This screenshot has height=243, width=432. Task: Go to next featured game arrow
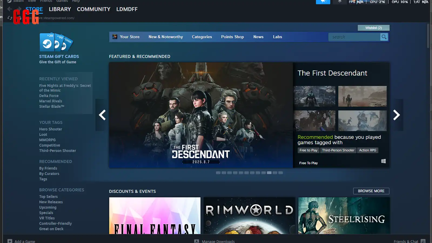tap(396, 115)
